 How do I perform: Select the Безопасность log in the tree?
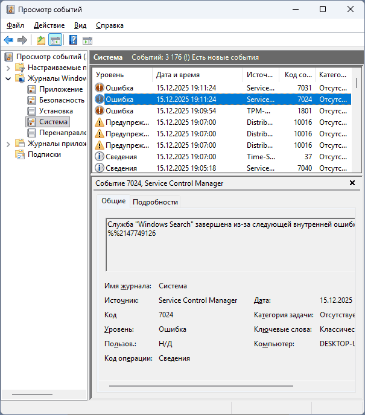point(62,100)
